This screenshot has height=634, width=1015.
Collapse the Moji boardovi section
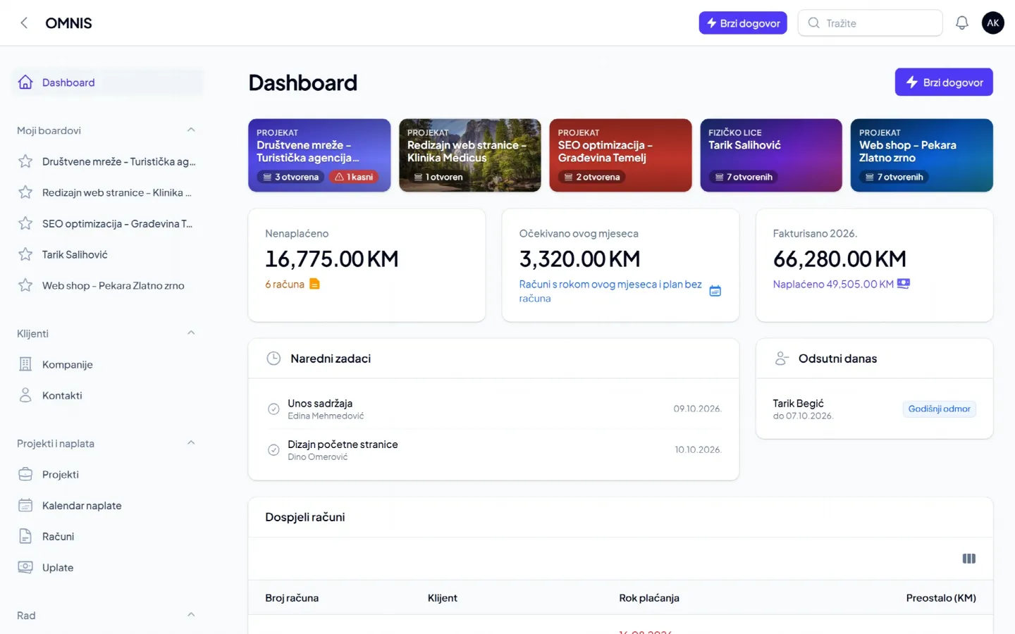coord(191,130)
